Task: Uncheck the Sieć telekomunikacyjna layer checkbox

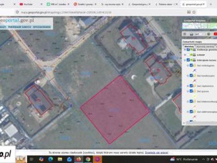Action: (191, 101)
